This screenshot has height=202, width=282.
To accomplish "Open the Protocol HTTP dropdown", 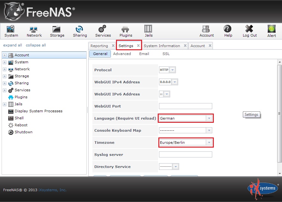I will point(172,70).
